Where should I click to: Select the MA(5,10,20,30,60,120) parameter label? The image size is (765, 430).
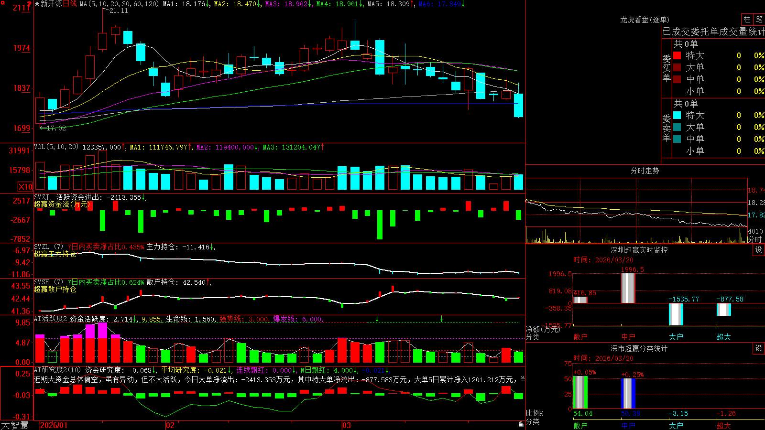click(119, 4)
